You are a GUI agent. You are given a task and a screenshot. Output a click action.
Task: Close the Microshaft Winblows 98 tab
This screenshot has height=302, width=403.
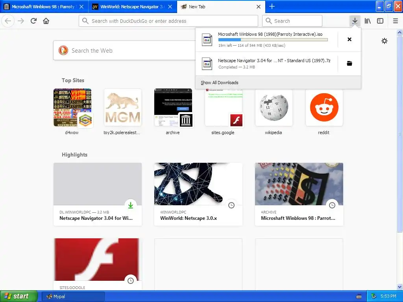tap(81, 7)
